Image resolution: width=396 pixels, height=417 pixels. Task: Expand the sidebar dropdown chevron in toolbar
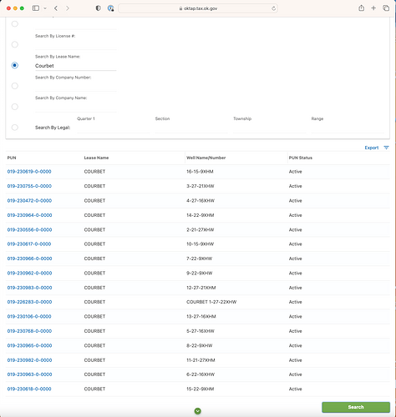pyautogui.click(x=45, y=8)
